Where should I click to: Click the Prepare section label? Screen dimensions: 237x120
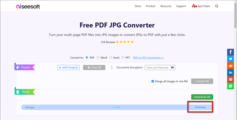[25, 67]
